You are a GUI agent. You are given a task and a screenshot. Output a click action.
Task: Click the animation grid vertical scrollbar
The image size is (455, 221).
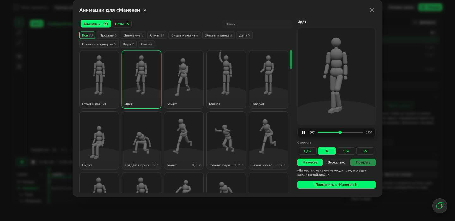(291, 60)
